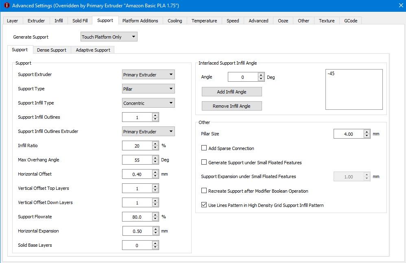This screenshot has height=263, width=406.
Task: Increase Pillar Size with up arrow
Action: (367, 132)
